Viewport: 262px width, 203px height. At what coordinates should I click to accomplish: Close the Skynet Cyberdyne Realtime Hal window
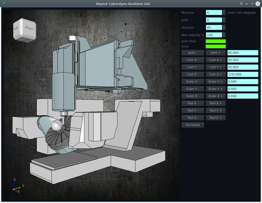[258, 4]
